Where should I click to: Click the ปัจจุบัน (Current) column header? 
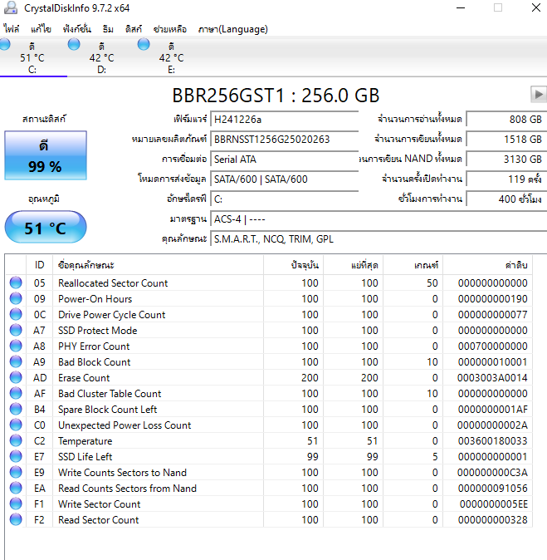click(x=293, y=265)
